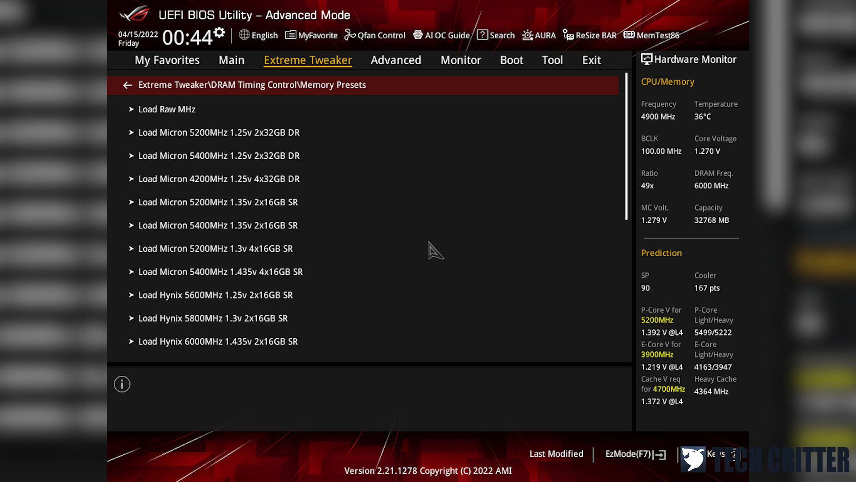Open Qfan Control fan icon
Viewport: 856px width, 482px height.
click(x=350, y=35)
